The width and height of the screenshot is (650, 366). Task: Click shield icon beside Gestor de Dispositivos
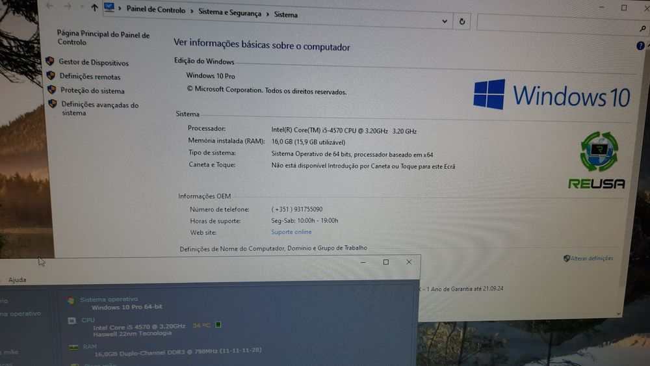click(x=50, y=61)
